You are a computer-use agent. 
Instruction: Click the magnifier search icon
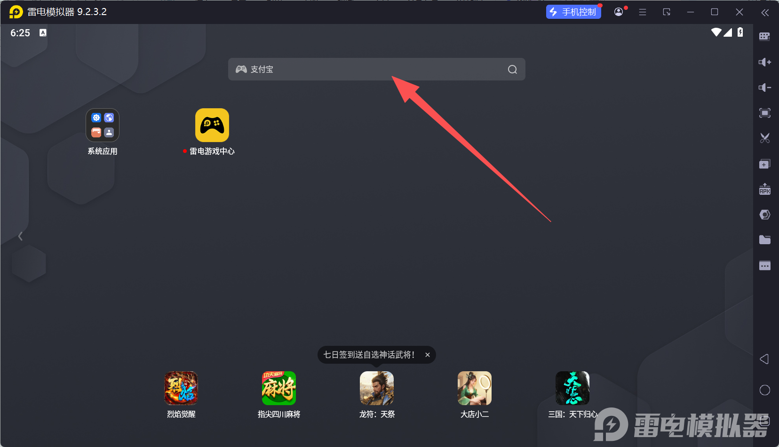(x=512, y=70)
